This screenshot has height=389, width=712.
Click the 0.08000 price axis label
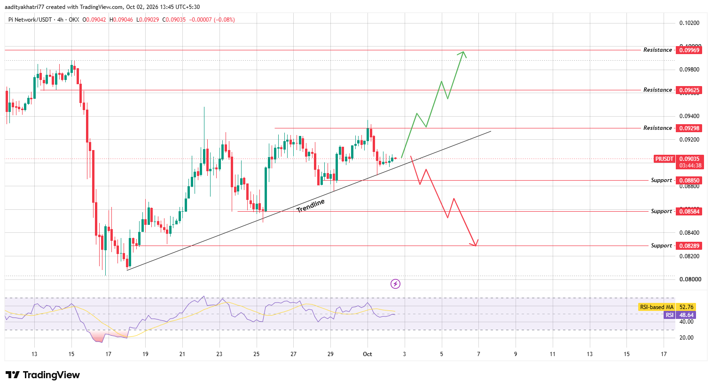tap(689, 279)
